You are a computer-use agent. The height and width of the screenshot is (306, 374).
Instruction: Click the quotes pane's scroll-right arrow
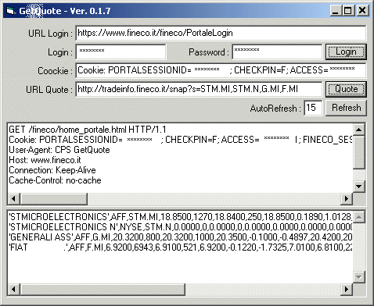[x=347, y=289]
